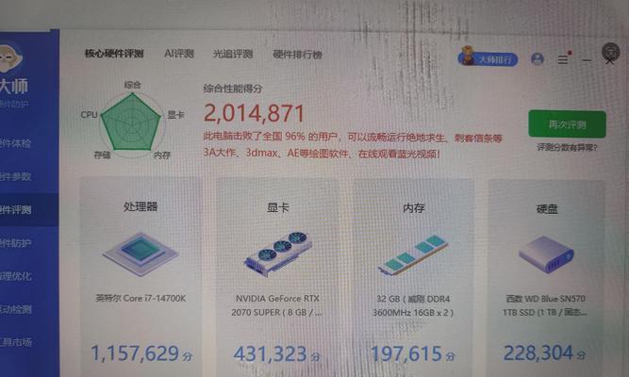629x377 pixels.
Task: Click the 此电脑击败了全国 96% 的用户 text
Action: coord(270,137)
